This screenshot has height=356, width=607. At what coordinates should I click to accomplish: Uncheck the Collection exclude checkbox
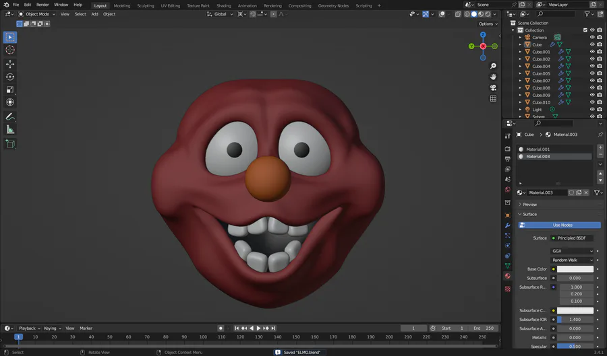coord(584,30)
